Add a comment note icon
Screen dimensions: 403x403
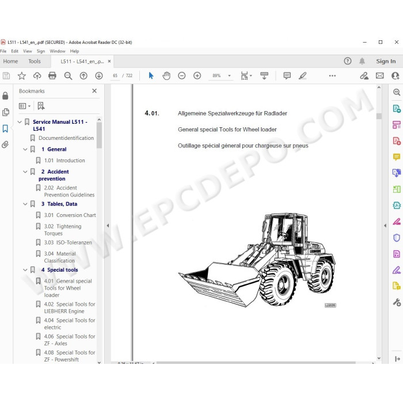287,75
